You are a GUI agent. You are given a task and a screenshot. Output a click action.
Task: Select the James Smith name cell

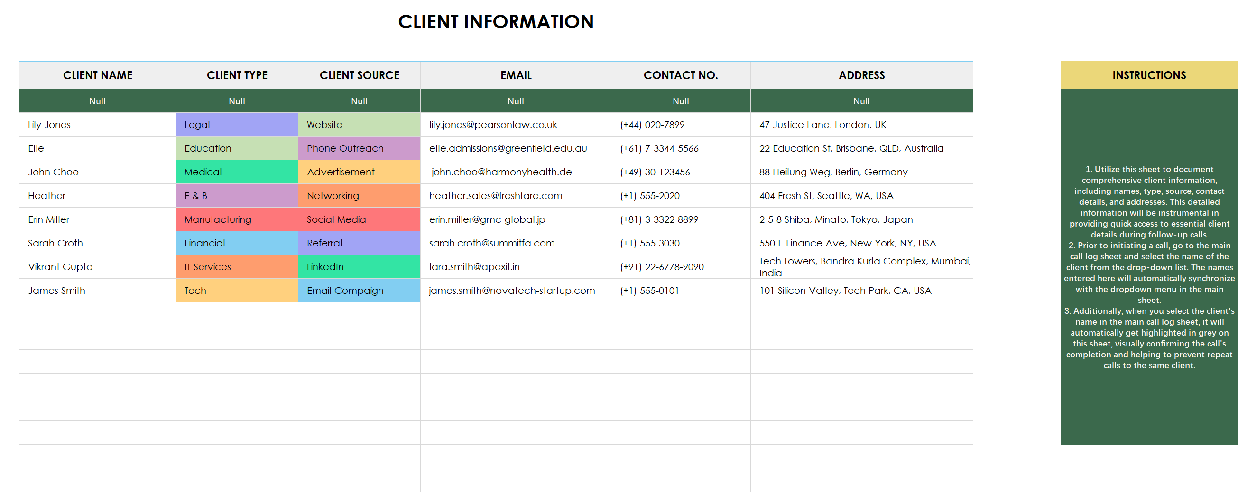[x=98, y=291]
